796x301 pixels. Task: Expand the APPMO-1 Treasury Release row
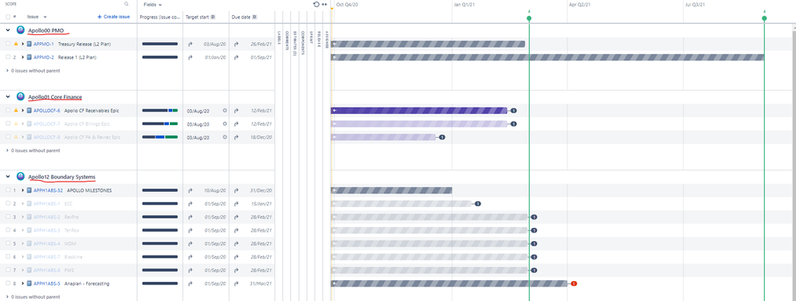pyautogui.click(x=23, y=44)
